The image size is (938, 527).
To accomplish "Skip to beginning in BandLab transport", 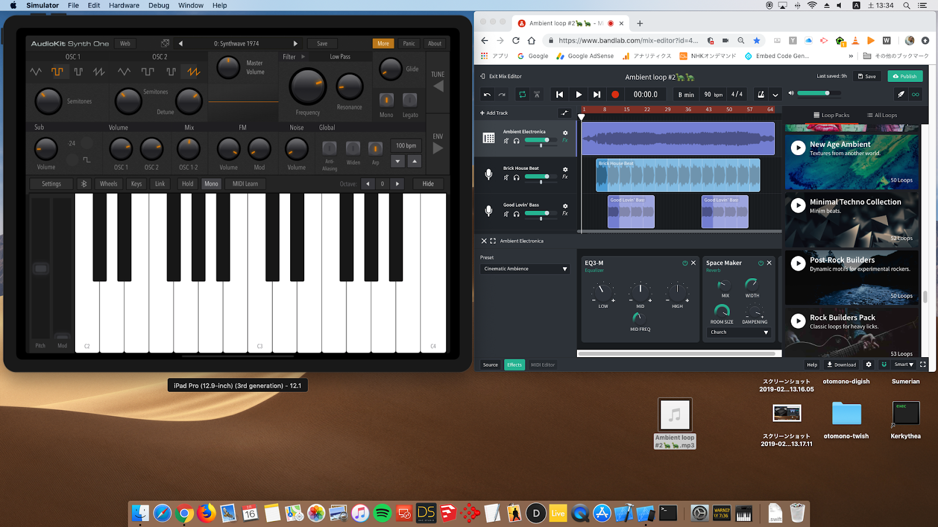I will (x=559, y=94).
